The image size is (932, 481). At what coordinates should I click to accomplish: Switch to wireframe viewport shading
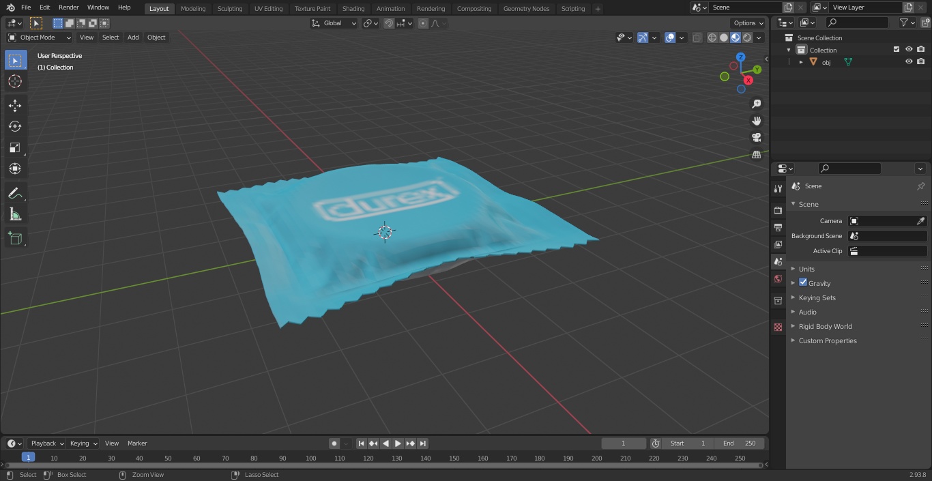(x=712, y=38)
